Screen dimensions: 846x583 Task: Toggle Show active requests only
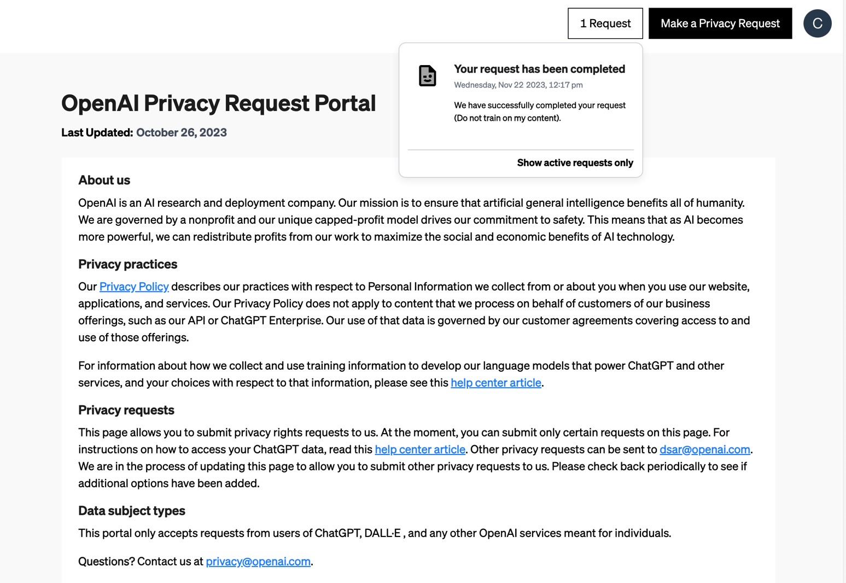point(575,163)
